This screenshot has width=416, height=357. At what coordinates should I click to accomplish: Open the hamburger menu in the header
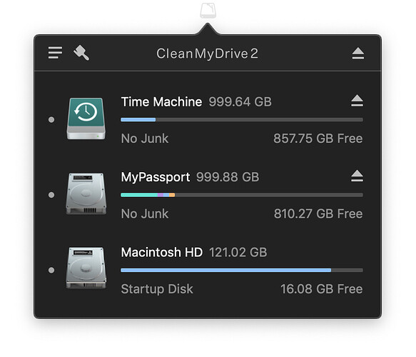click(x=55, y=53)
